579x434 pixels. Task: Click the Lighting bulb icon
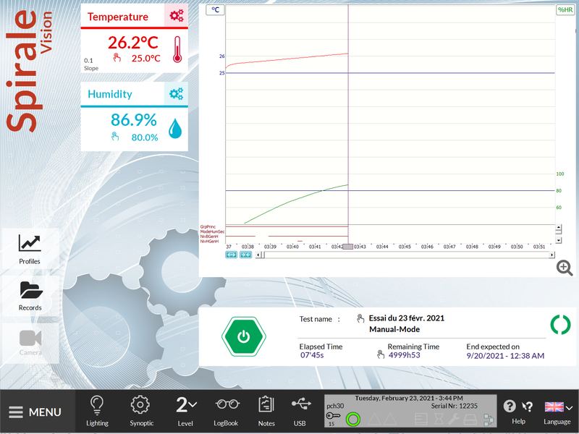pyautogui.click(x=96, y=410)
